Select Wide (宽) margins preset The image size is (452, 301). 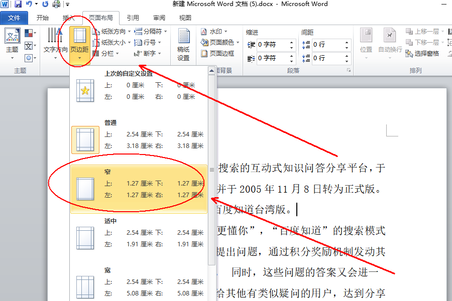(x=139, y=283)
